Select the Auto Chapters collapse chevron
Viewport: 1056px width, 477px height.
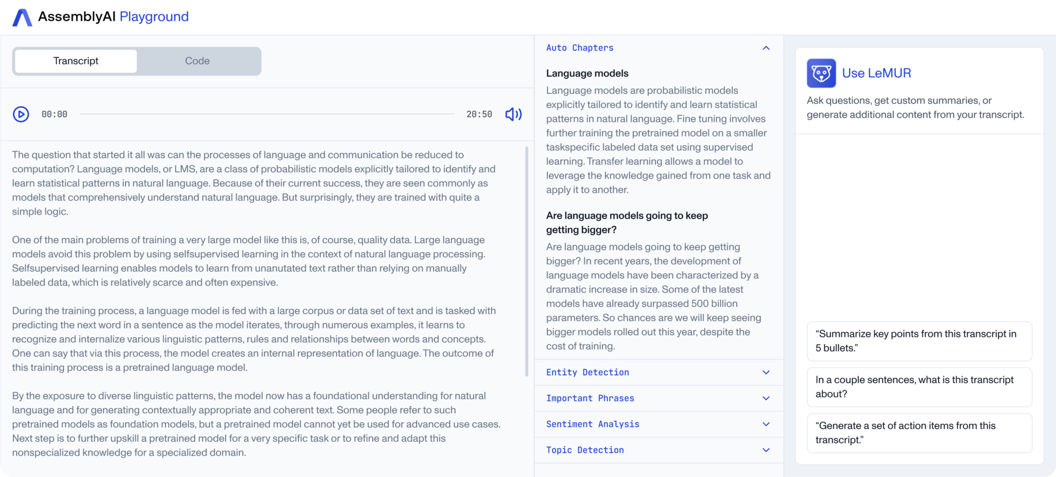pyautogui.click(x=766, y=47)
